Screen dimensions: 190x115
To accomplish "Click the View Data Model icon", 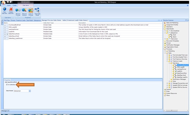I will pos(37,10).
